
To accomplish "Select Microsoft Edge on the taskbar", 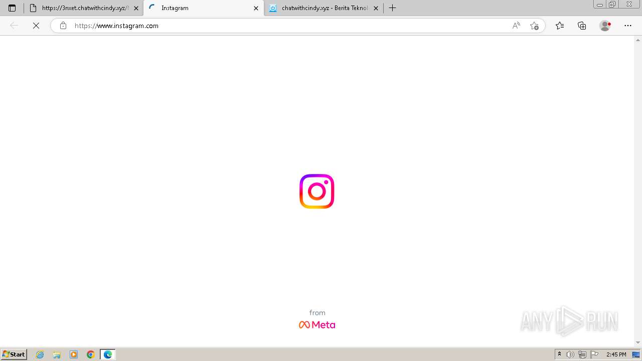I will 108,354.
